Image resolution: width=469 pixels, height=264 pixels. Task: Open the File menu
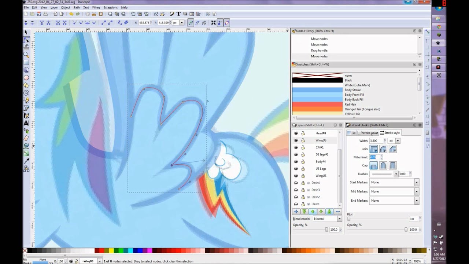pos(26,7)
